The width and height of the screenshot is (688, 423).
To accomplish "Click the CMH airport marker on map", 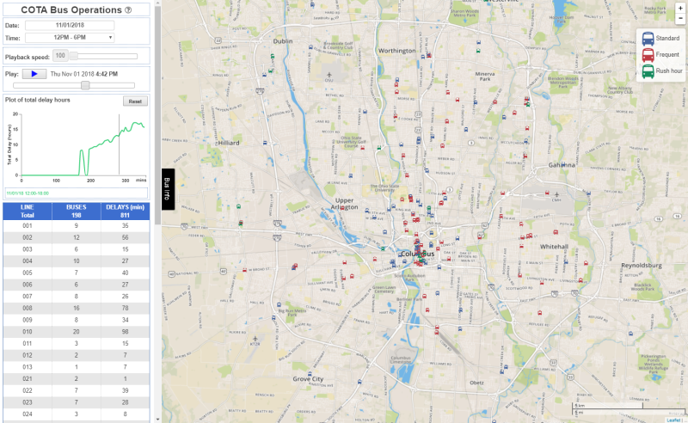I will [556, 196].
